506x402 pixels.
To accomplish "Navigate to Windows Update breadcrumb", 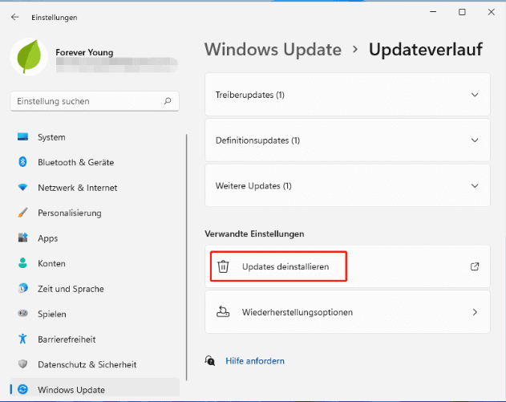I will pos(273,50).
